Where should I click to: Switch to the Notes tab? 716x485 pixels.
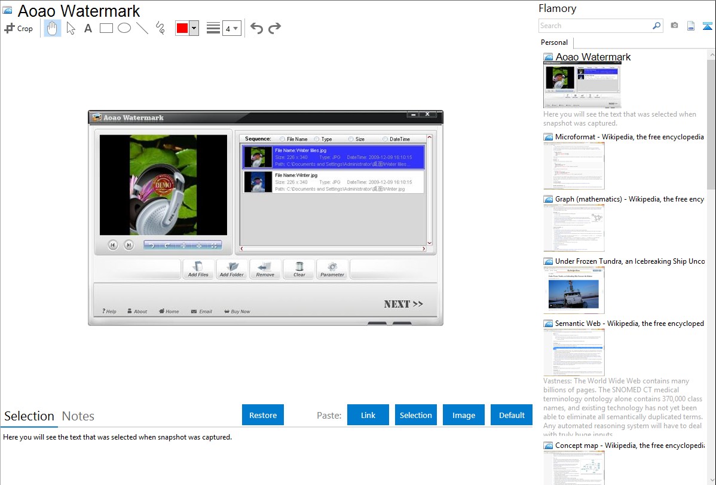(78, 416)
